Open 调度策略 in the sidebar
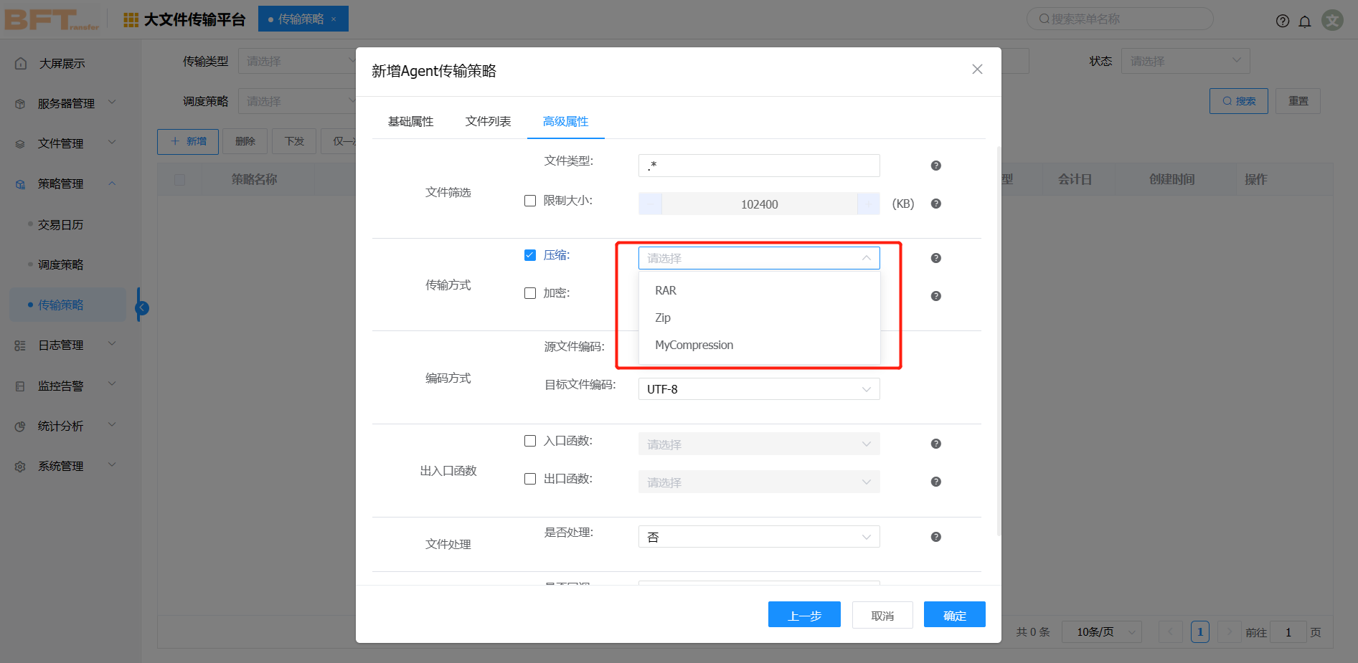 [x=61, y=265]
